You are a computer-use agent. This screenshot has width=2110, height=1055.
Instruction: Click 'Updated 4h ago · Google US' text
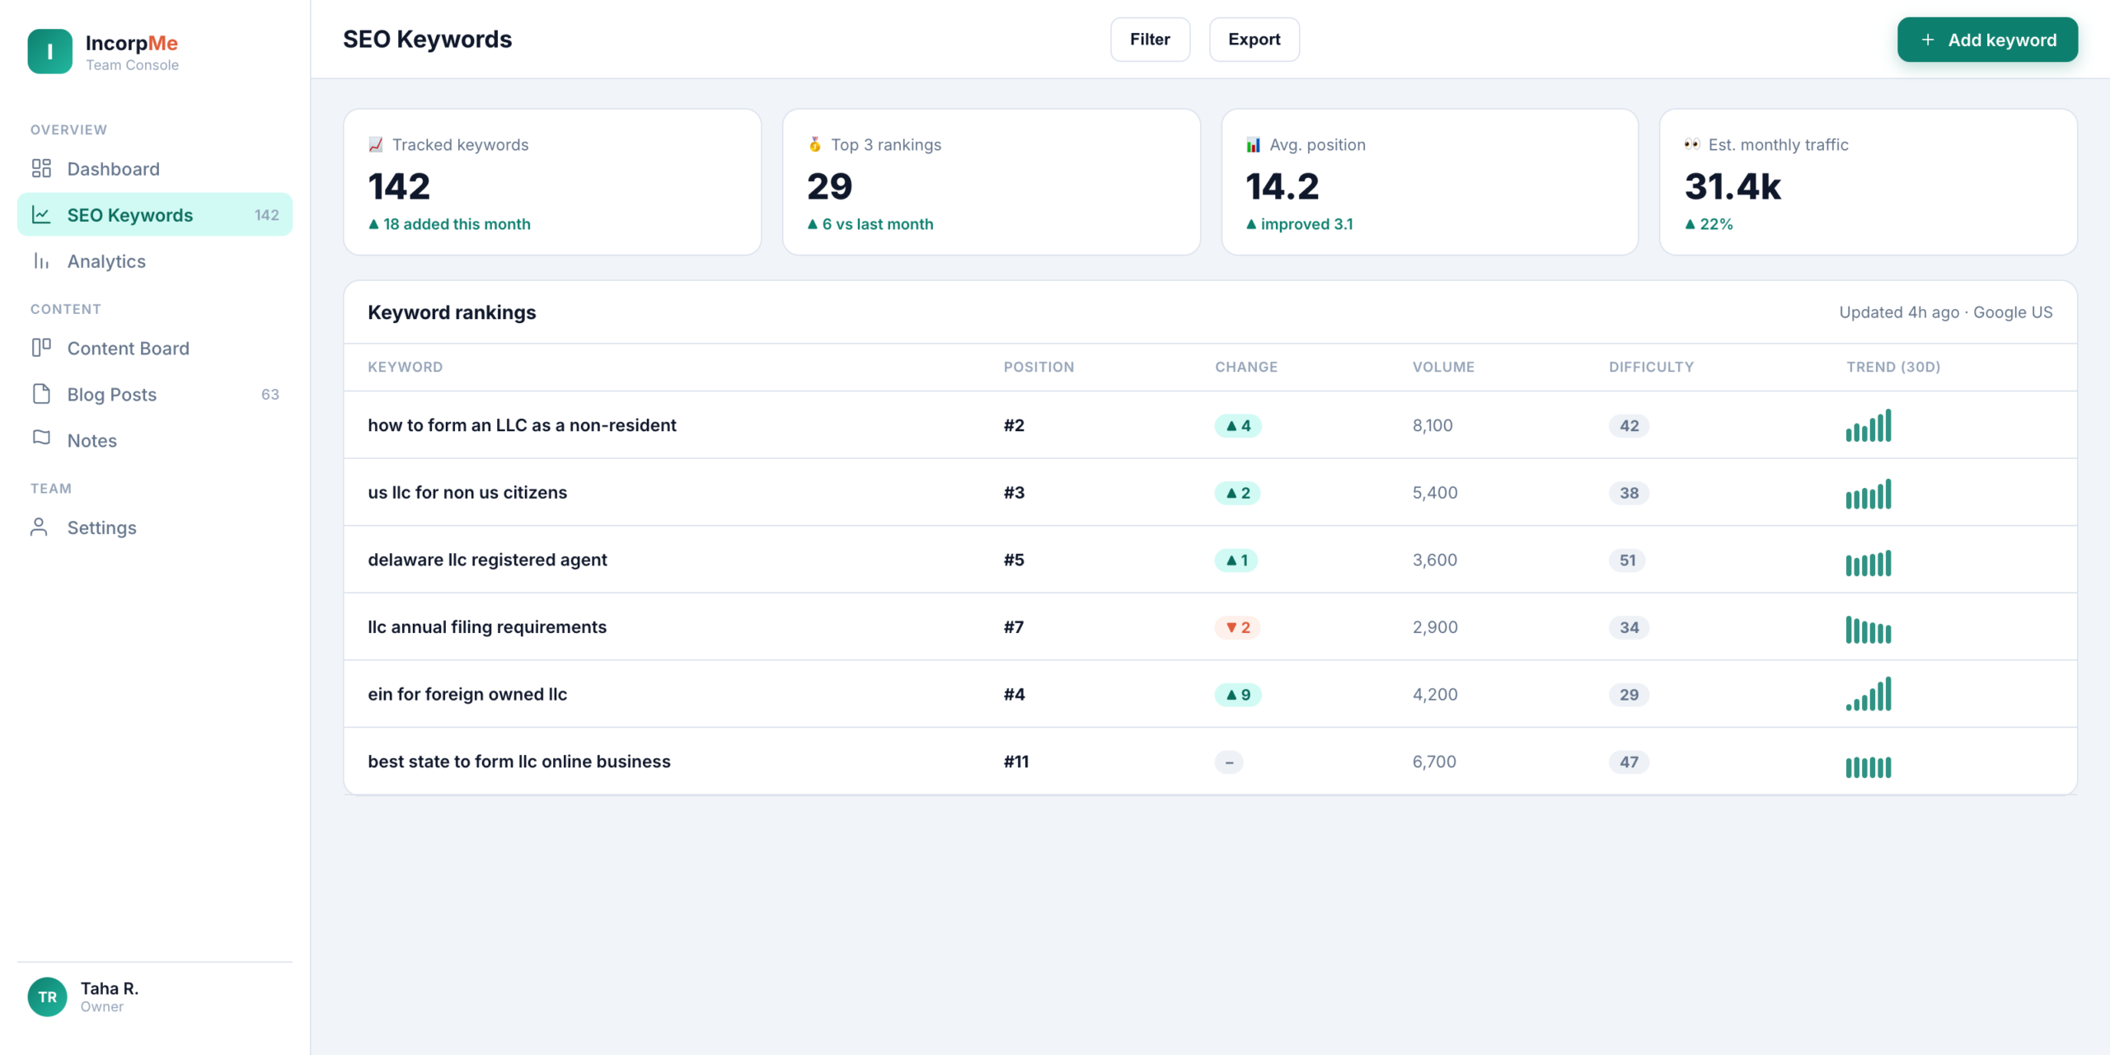(1946, 312)
